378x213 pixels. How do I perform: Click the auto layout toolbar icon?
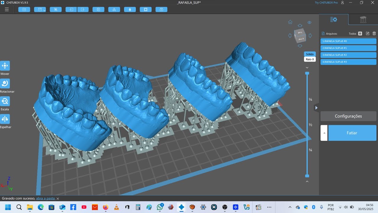click(114, 9)
